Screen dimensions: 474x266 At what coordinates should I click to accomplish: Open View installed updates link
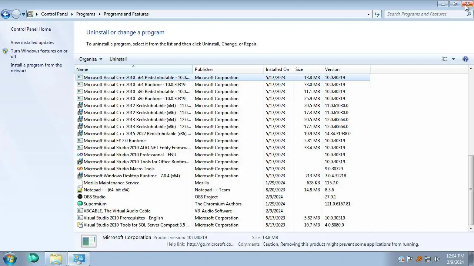(32, 42)
